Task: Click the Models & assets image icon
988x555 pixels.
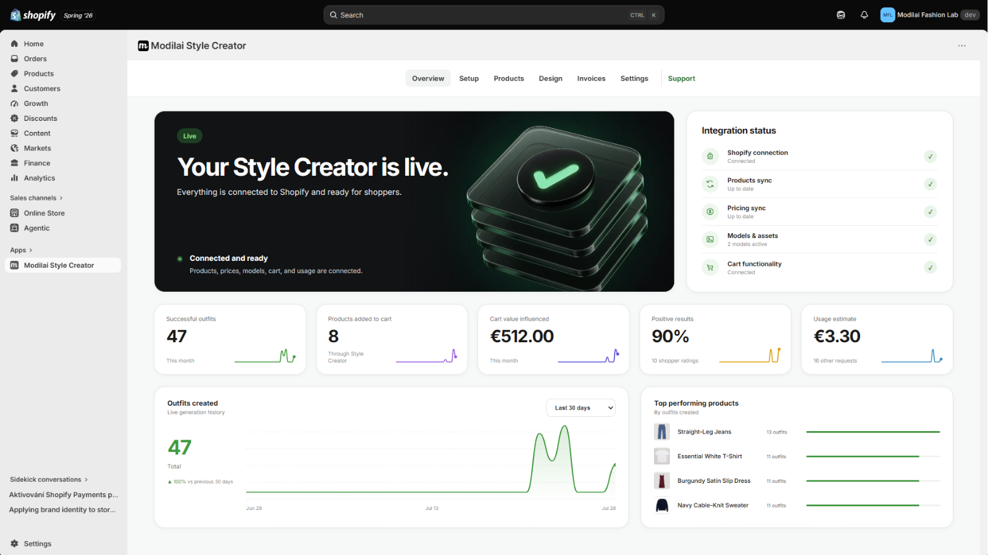Action: click(710, 239)
